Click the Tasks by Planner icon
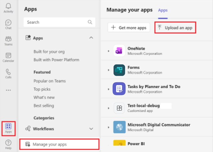The width and height of the screenshot is (213, 152). click(119, 89)
